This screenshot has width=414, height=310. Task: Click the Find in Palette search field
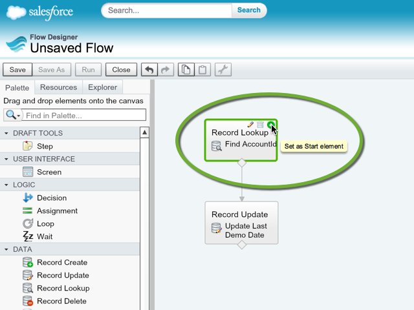point(84,115)
